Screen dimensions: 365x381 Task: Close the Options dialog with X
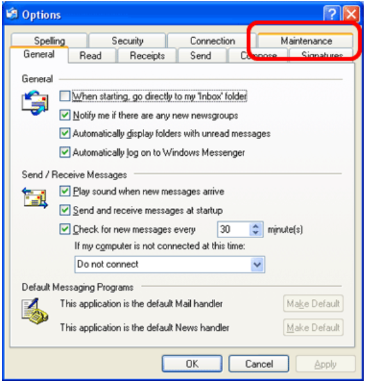[x=351, y=14]
